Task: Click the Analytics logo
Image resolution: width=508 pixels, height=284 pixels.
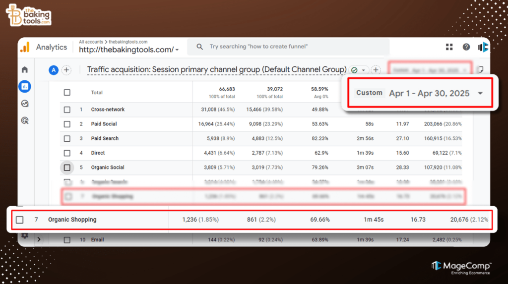Action: pos(25,48)
